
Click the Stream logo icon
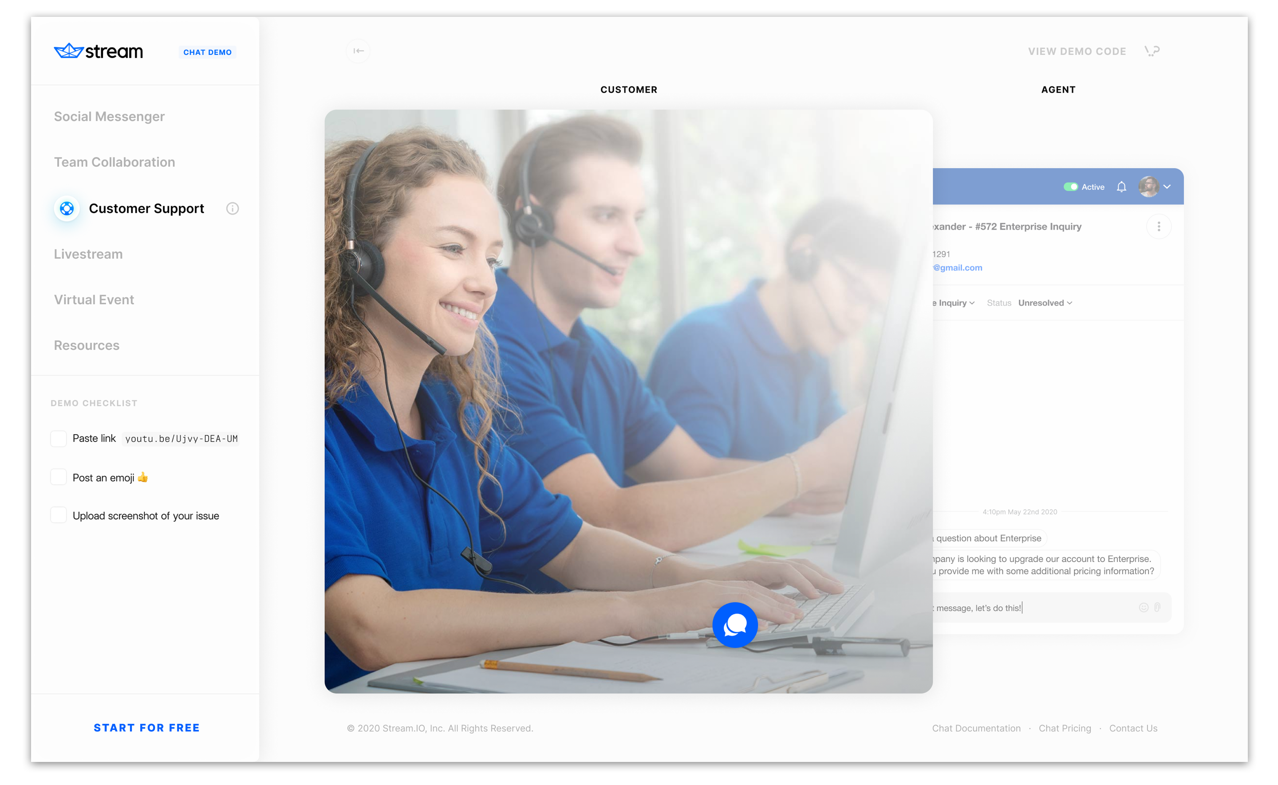point(67,51)
